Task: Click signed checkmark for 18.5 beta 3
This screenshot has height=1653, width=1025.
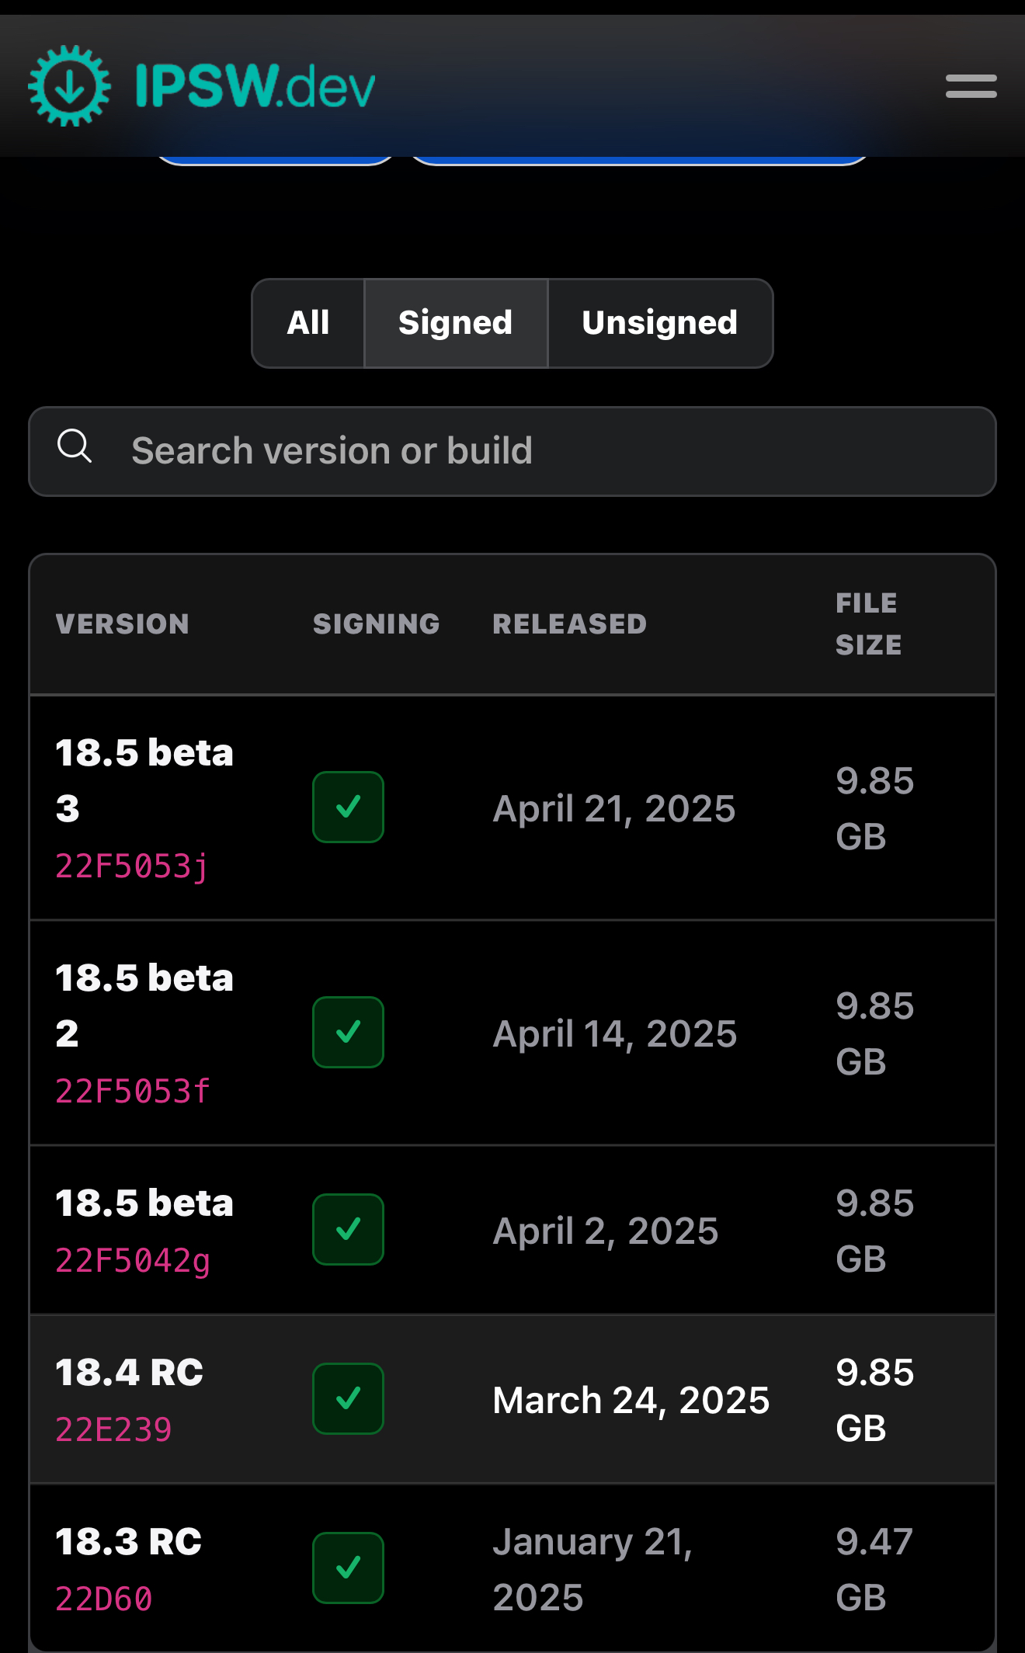Action: [348, 807]
